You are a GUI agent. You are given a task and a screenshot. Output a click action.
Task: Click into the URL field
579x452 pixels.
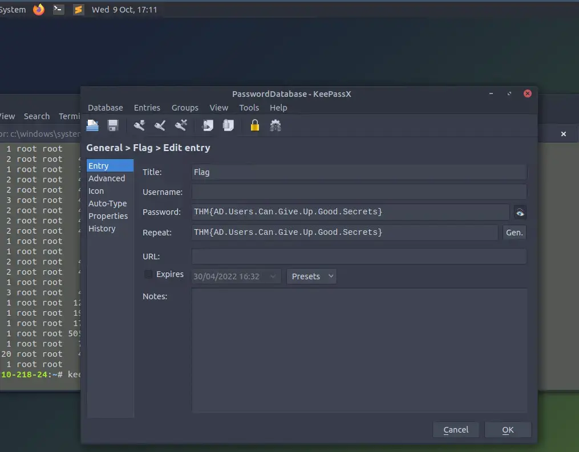(x=359, y=256)
